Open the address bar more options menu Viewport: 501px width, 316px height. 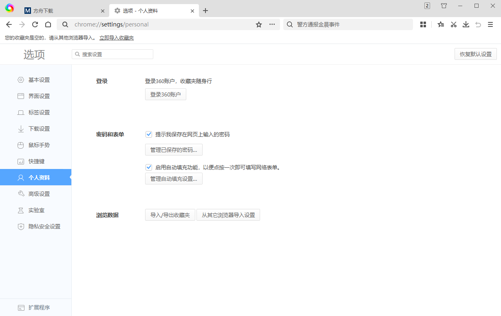271,24
